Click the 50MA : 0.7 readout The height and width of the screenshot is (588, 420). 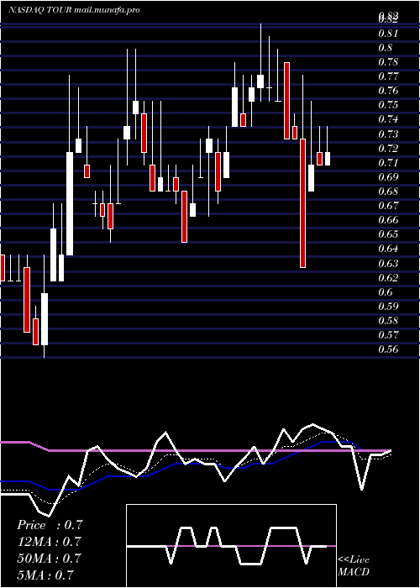pyautogui.click(x=50, y=558)
